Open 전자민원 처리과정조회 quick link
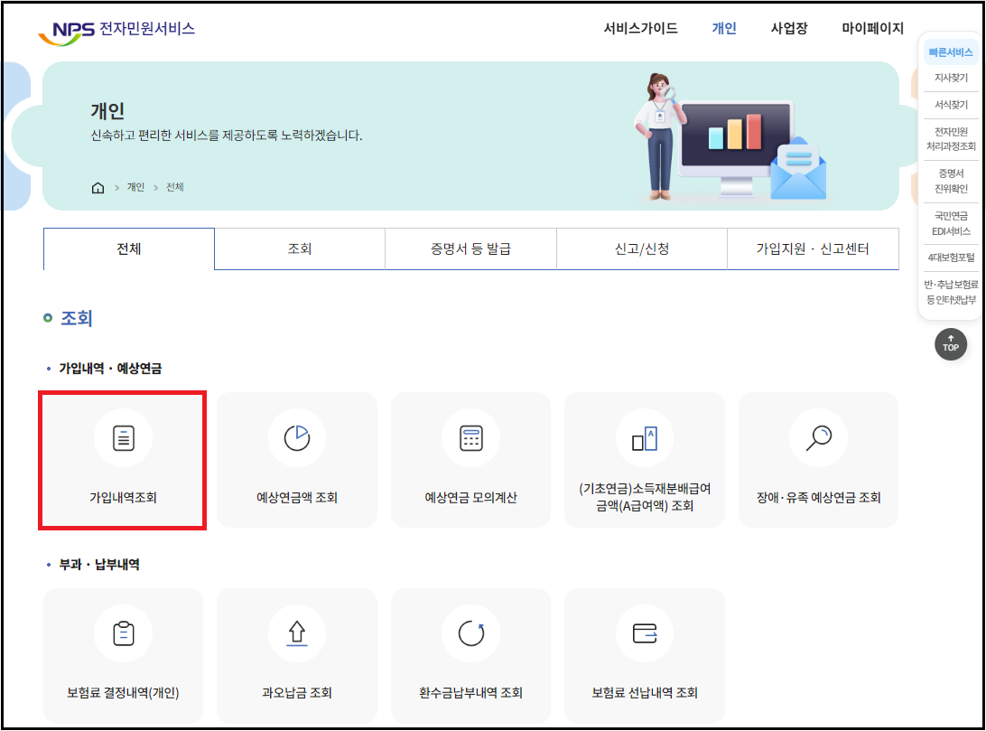Viewport: 986px width, 731px height. coord(951,139)
